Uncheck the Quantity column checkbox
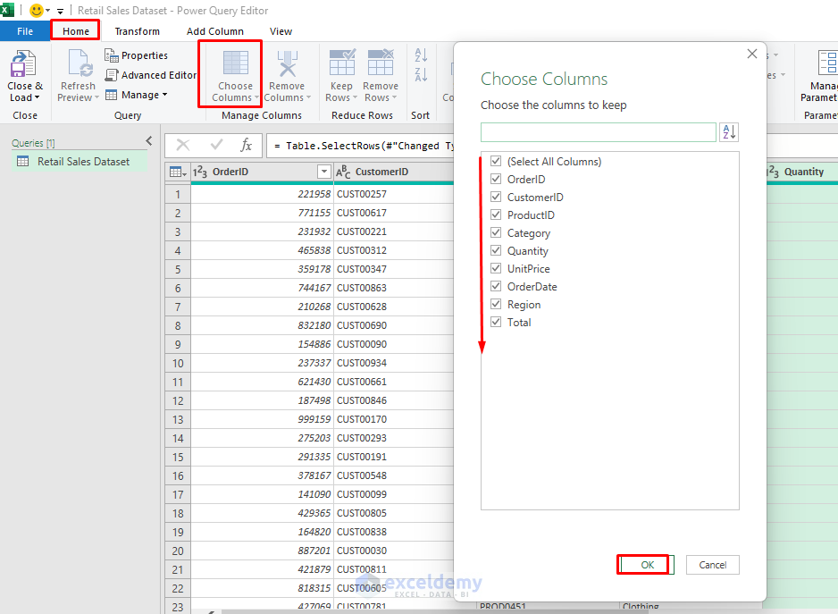This screenshot has height=614, width=838. [x=496, y=250]
